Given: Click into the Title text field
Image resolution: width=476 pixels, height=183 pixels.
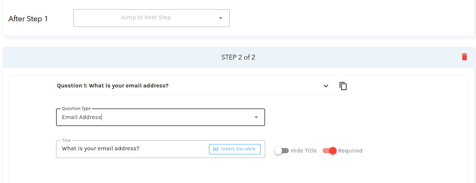Looking at the screenshot, I should (x=133, y=149).
